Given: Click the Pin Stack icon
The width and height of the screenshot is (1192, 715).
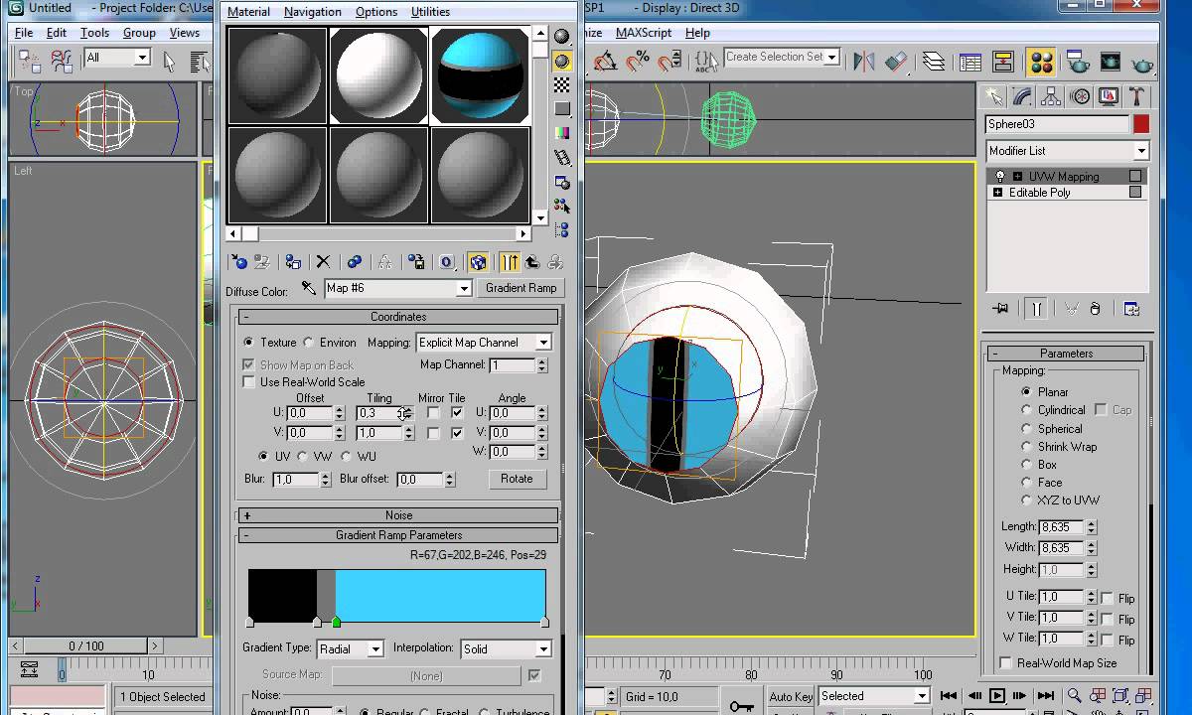Looking at the screenshot, I should [1000, 309].
